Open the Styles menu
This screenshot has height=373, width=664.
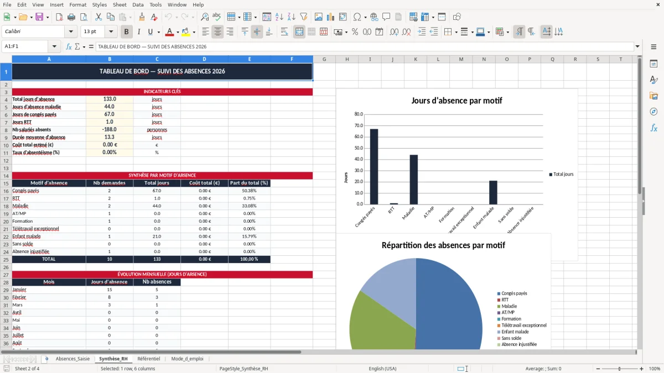point(100,4)
